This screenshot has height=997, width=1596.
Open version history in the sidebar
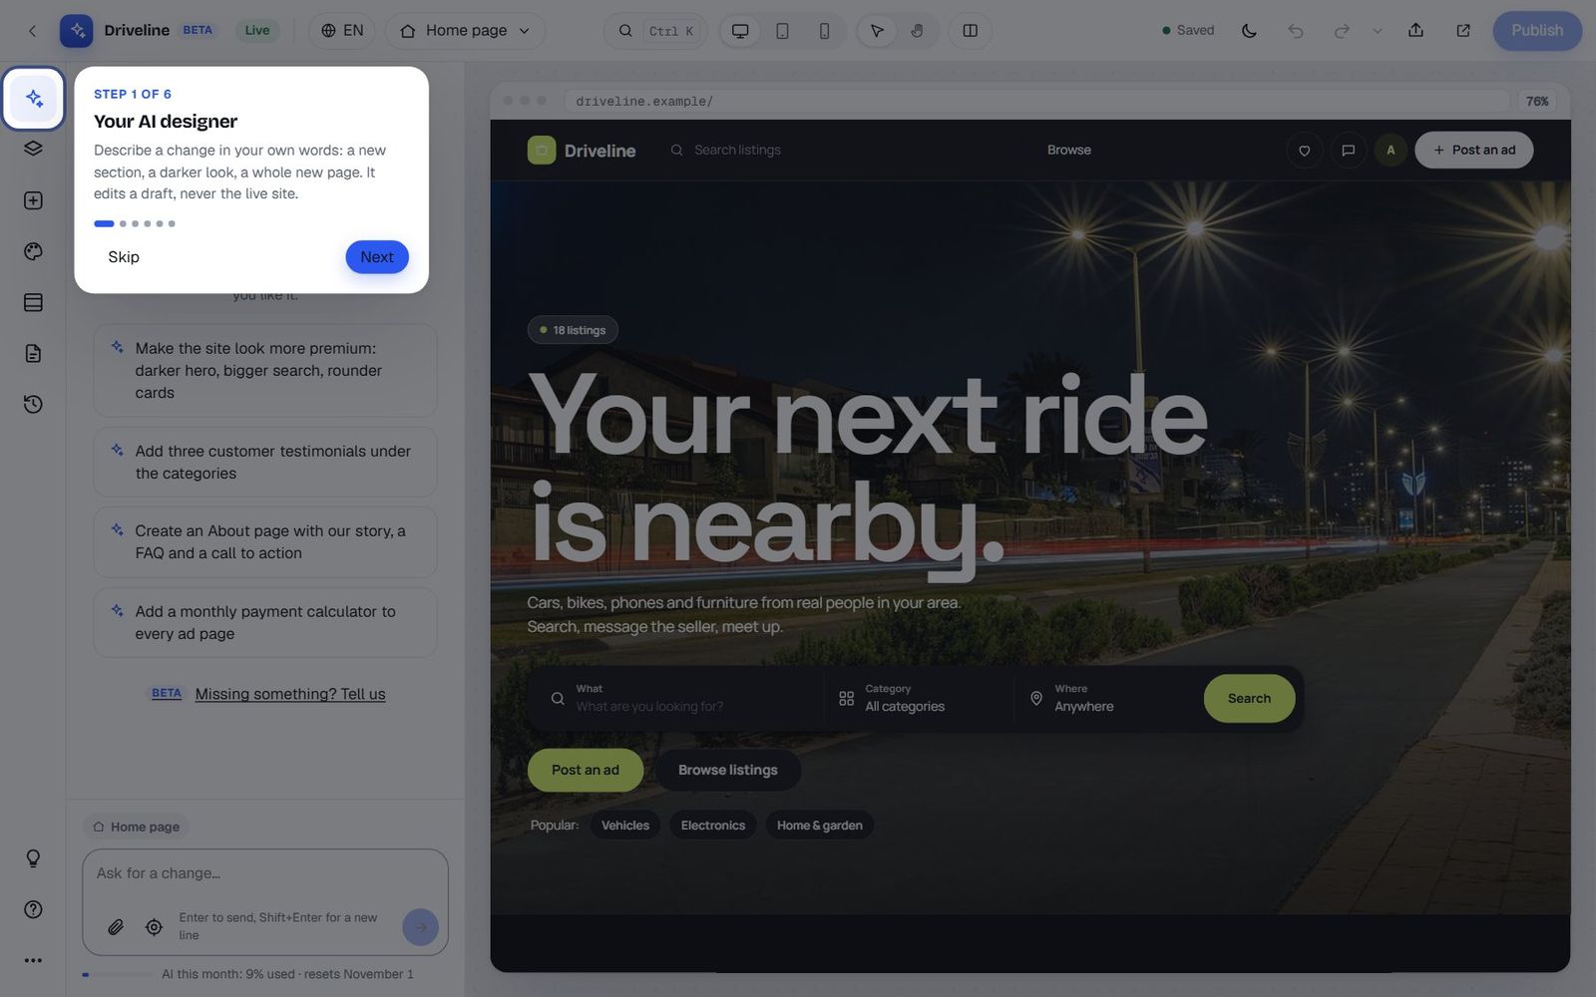coord(33,404)
